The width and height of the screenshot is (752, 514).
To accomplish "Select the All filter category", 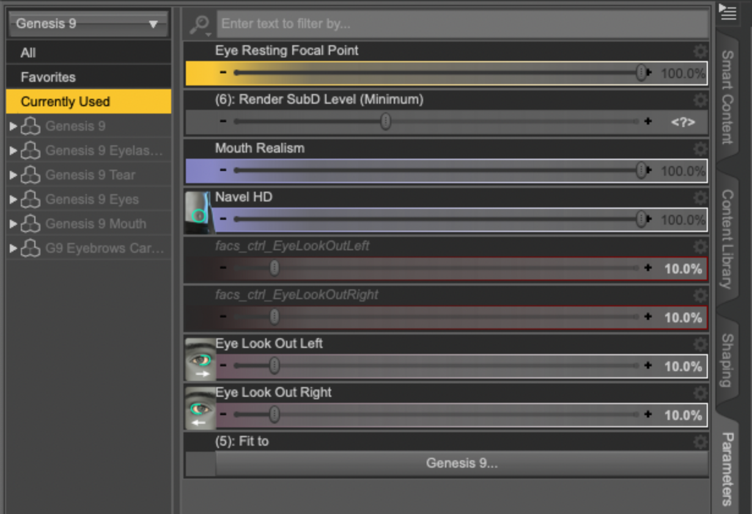I will [x=89, y=52].
